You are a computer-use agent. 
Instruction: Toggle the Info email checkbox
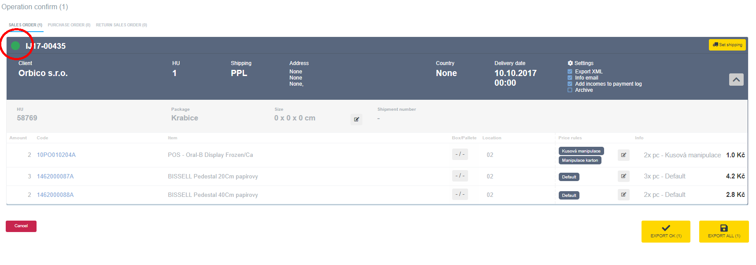pyautogui.click(x=570, y=78)
